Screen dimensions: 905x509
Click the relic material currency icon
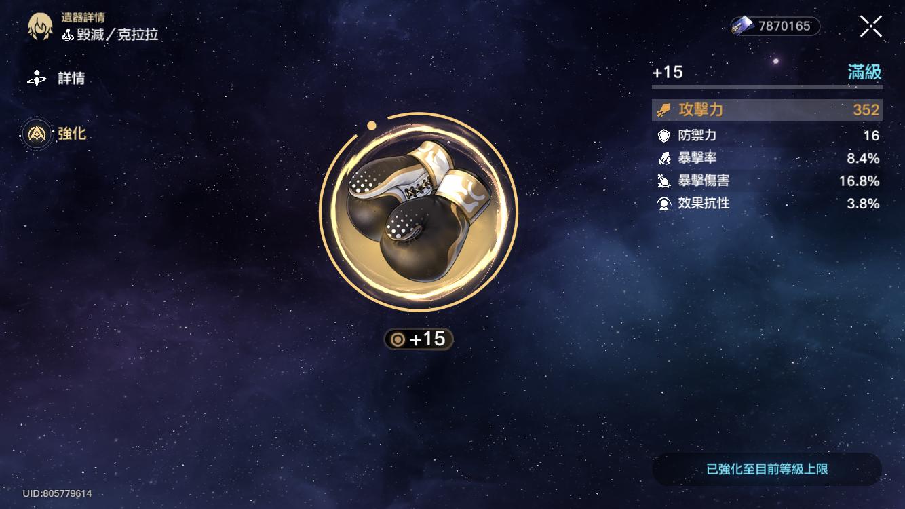coord(743,26)
